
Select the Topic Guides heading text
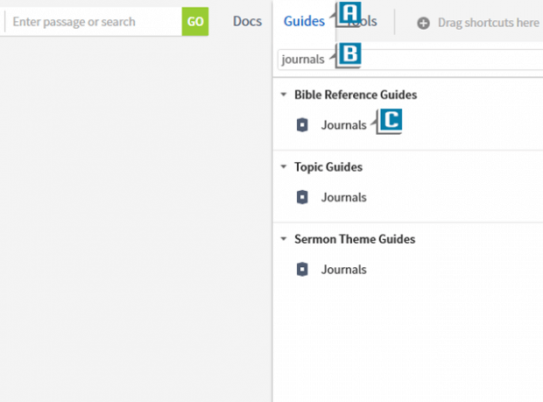coord(328,166)
